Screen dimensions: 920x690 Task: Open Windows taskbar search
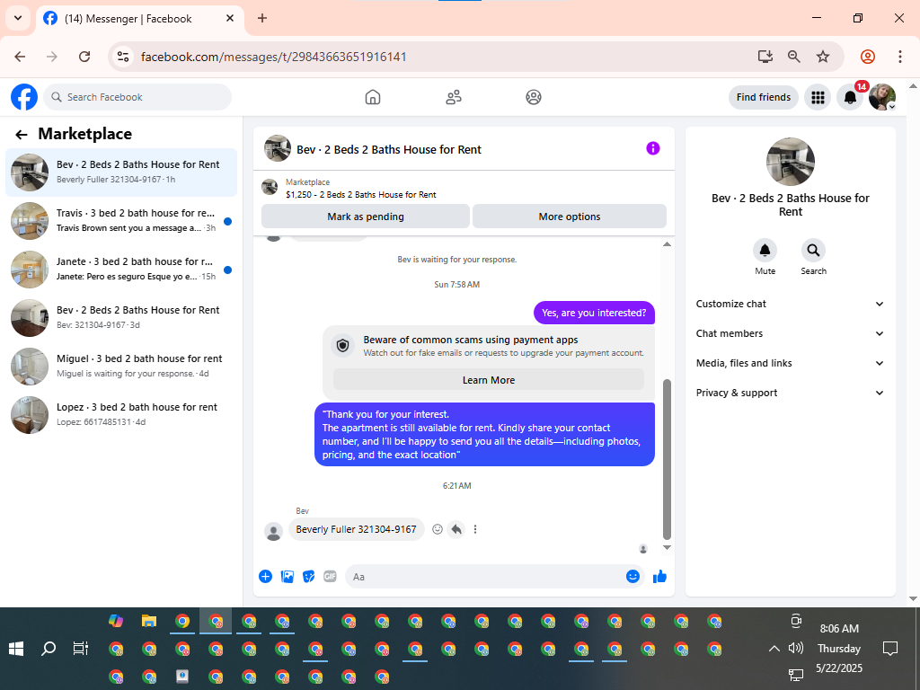pyautogui.click(x=49, y=649)
